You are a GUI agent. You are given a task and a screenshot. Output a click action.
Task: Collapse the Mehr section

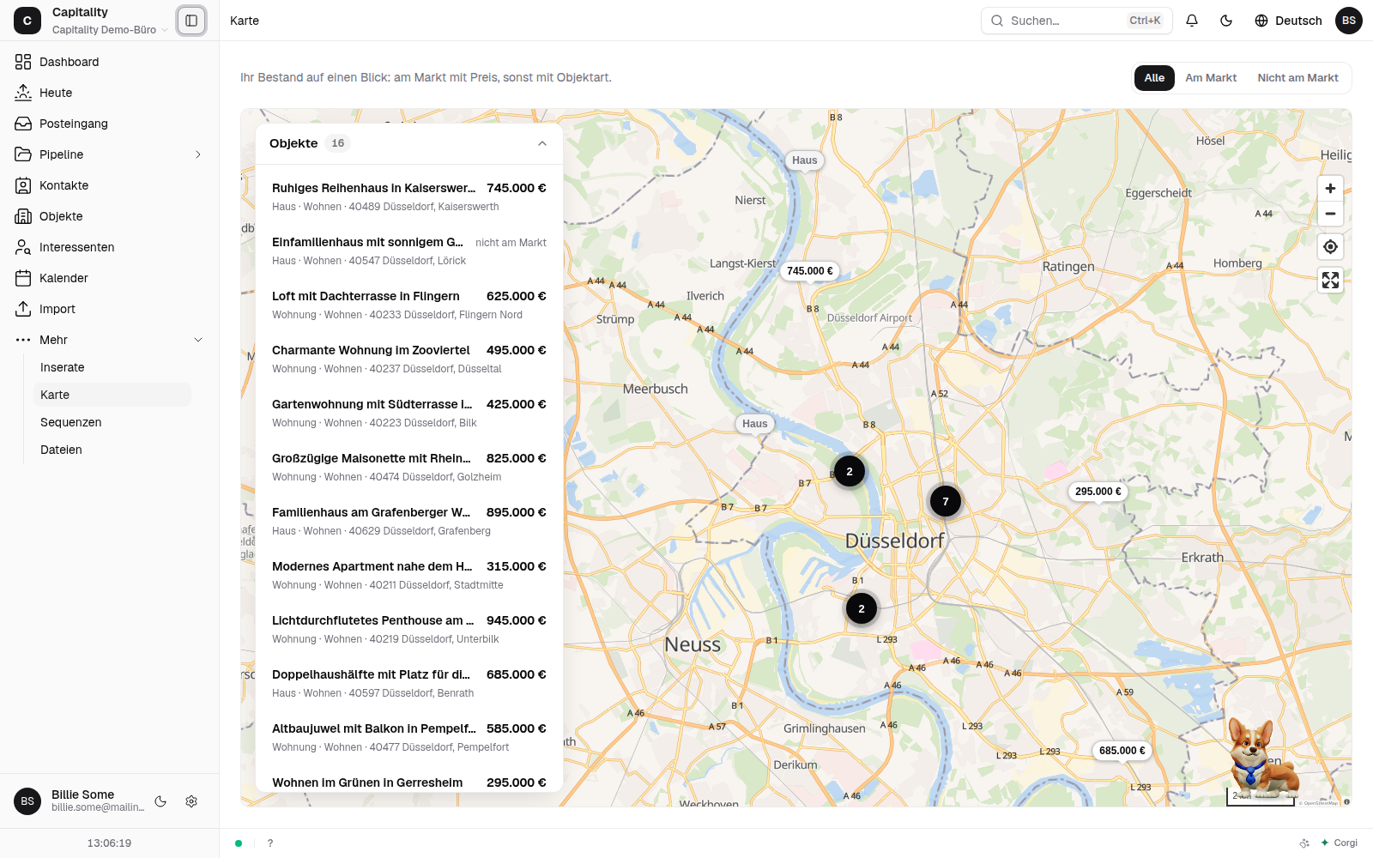[198, 340]
